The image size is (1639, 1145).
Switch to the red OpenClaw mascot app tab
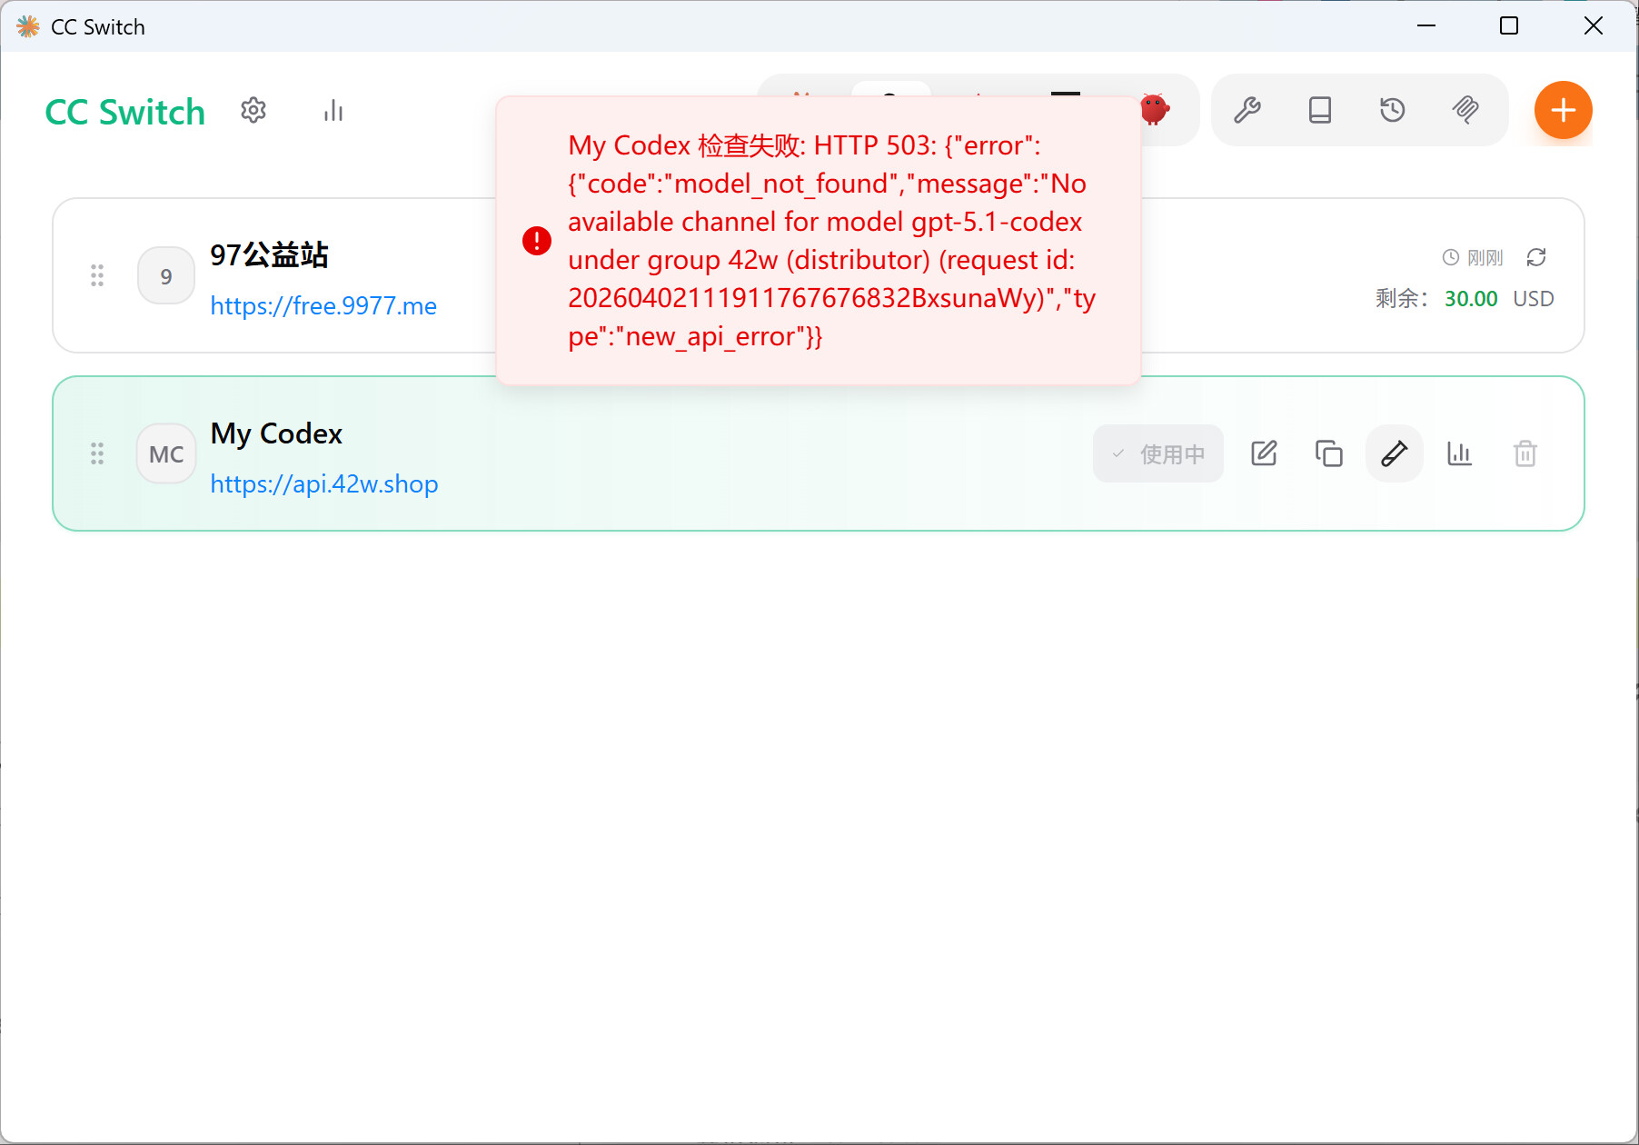click(x=1156, y=110)
